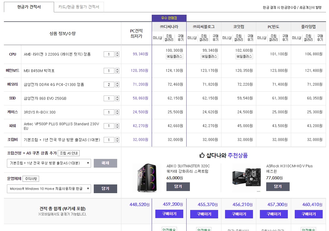
Task: View the PC반도 조립갤러리
Action: (x=273, y=38)
